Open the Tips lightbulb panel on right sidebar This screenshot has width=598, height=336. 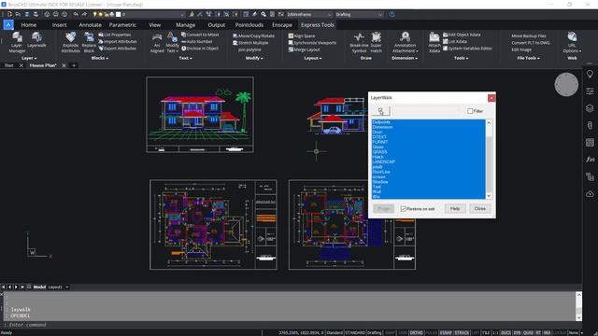(590, 75)
